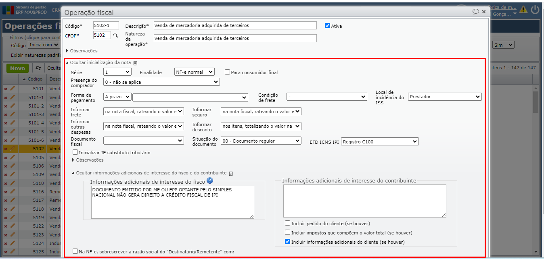This screenshot has height=259, width=544.
Task: Click the warning triangle alert icon
Action: pyautogui.click(x=523, y=9)
